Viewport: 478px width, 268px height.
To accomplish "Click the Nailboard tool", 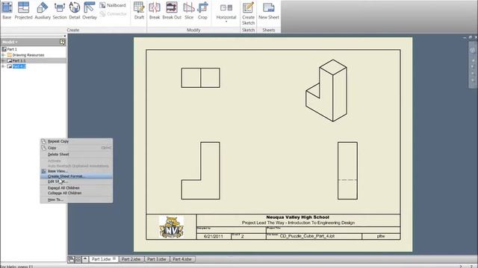I will click(113, 5).
